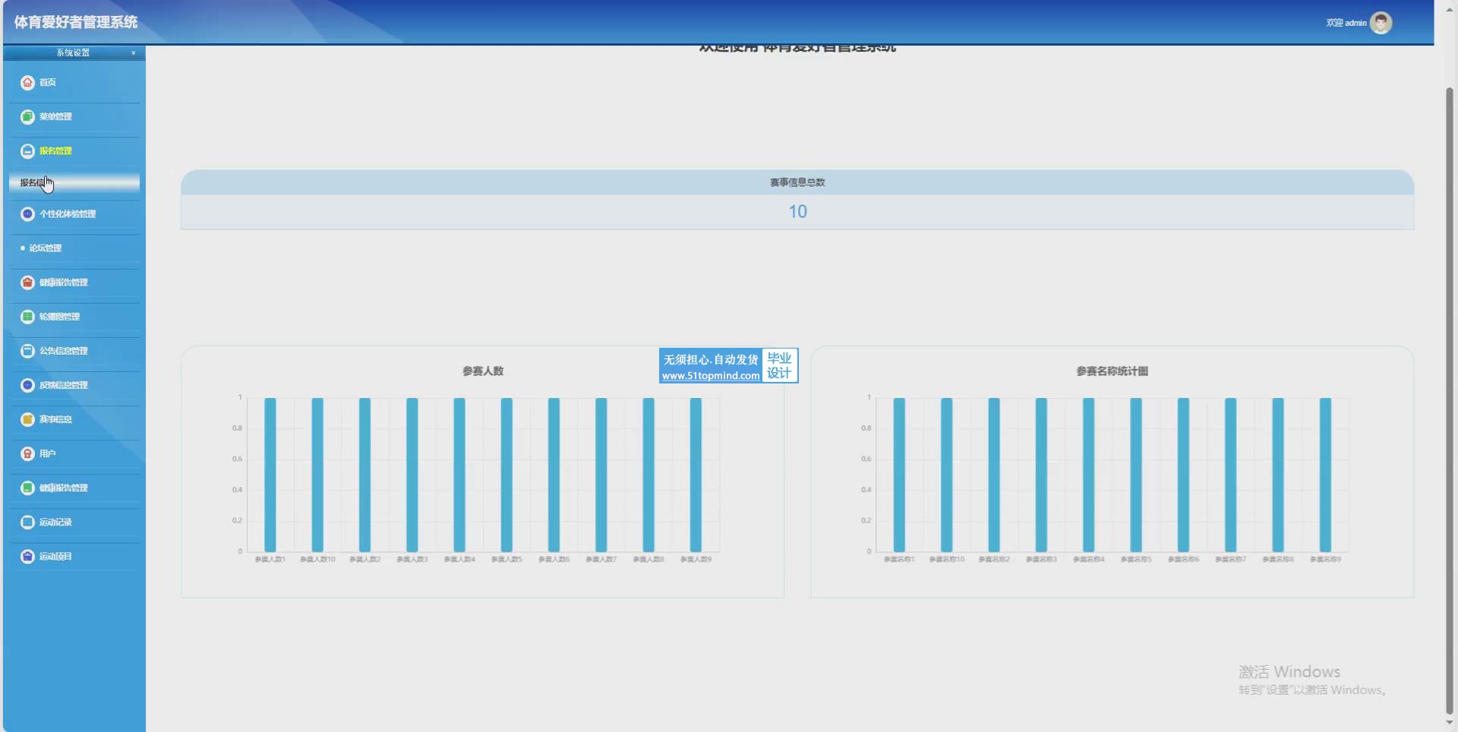Click the 参赛人数1 bar in the chart
Viewport: 1458px width, 732px height.
point(270,475)
